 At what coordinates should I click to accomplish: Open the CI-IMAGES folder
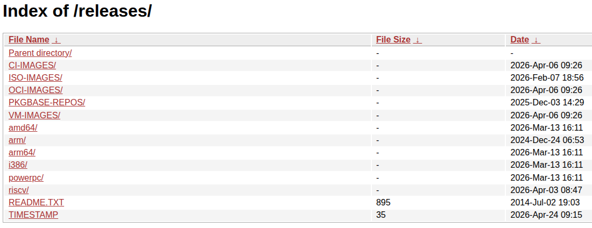(32, 65)
